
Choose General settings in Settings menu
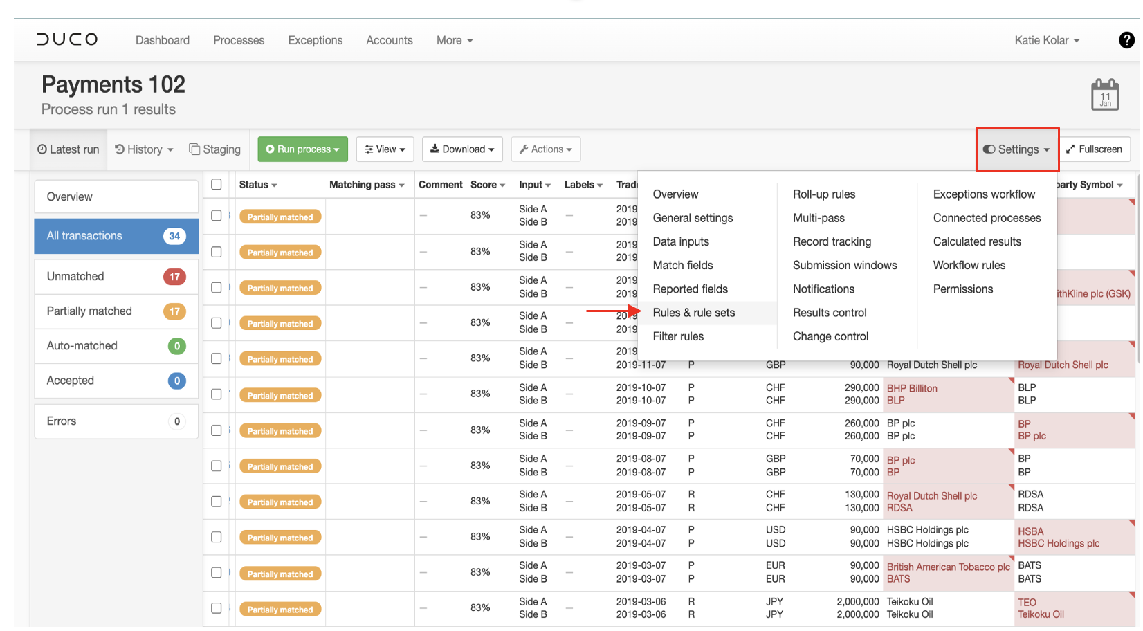point(693,218)
